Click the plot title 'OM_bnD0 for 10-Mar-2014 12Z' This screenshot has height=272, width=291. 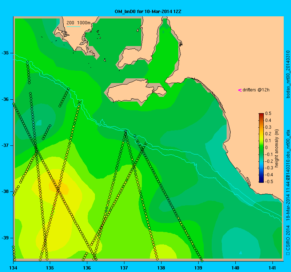pyautogui.click(x=148, y=12)
